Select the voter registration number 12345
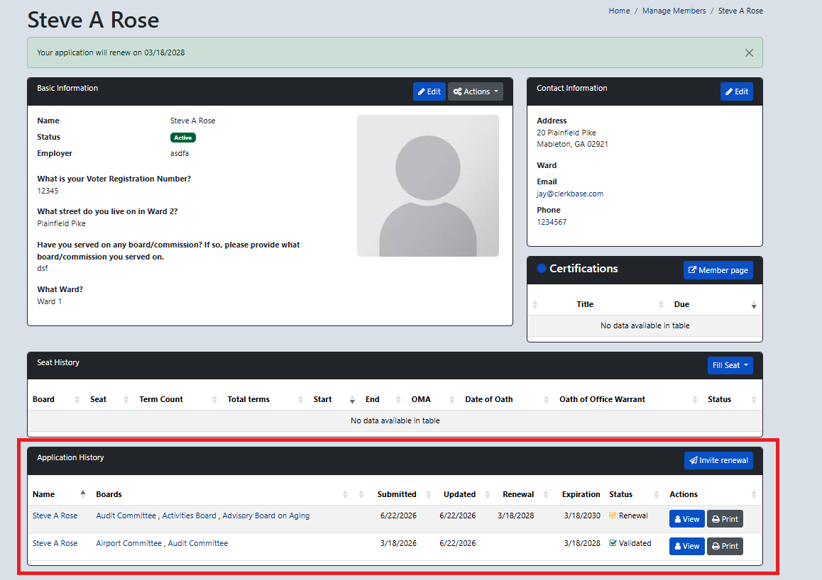Screen dimensions: 822x580 tap(48, 191)
